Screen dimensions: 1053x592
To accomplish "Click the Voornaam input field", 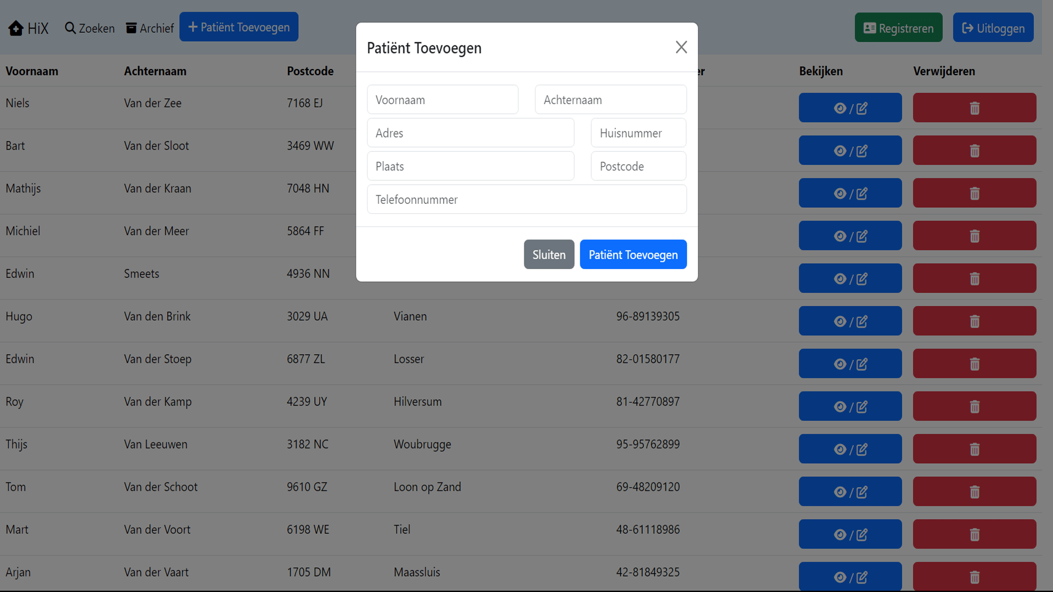I will coord(443,100).
